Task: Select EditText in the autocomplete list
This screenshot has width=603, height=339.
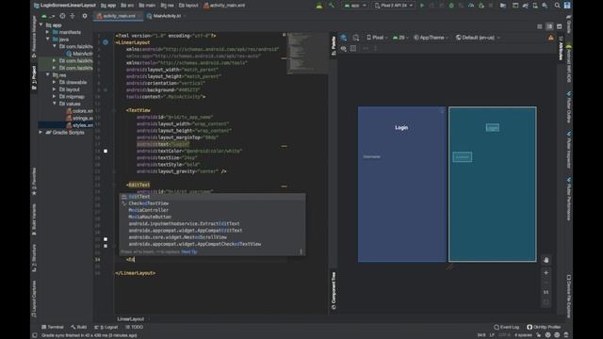Action: pyautogui.click(x=212, y=197)
